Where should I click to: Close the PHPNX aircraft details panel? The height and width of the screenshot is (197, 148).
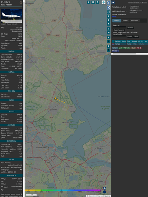[x=21, y=2]
